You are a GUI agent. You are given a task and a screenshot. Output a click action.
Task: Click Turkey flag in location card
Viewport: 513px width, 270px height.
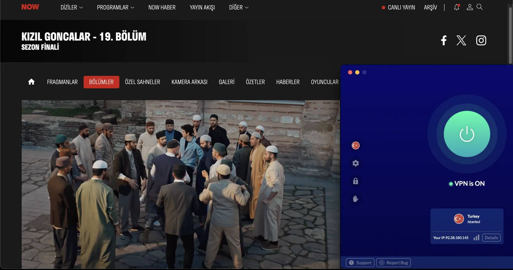coord(459,219)
